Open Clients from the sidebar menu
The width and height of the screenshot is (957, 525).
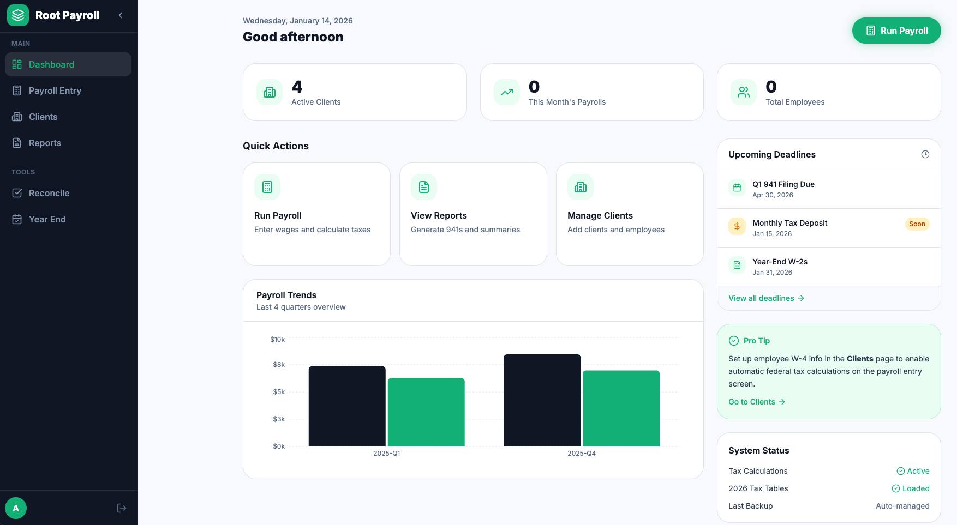click(43, 117)
